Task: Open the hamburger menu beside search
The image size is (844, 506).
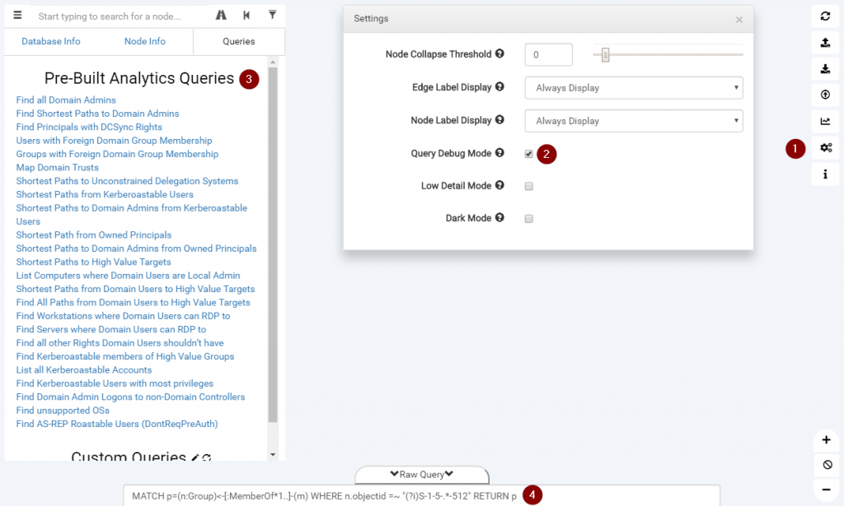Action: point(18,15)
